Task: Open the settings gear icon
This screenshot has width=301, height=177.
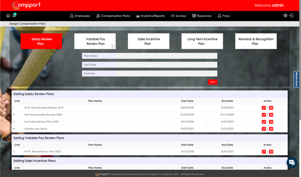Action: coord(285,16)
